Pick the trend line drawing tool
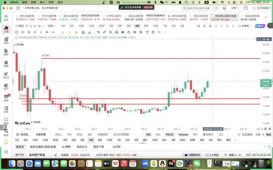The width and height of the screenshot is (273, 170). coord(41,32)
